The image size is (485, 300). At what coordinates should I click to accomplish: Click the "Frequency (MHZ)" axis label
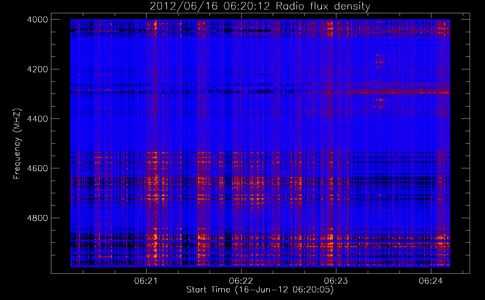(17, 144)
